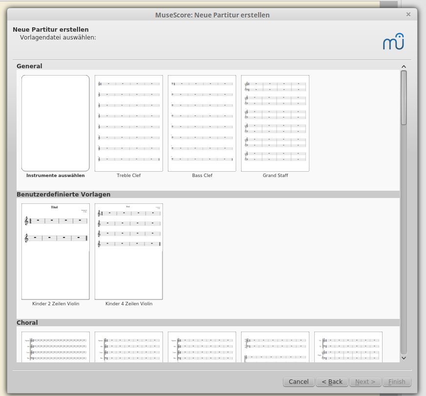
Task: Choose the Kinder 2 Zeilen Violin template
Action: pos(56,252)
